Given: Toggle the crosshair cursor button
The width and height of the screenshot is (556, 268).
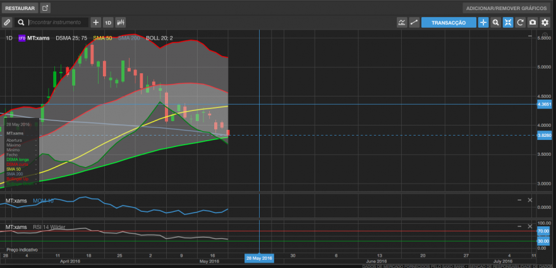Looking at the screenshot, I should coord(483,22).
